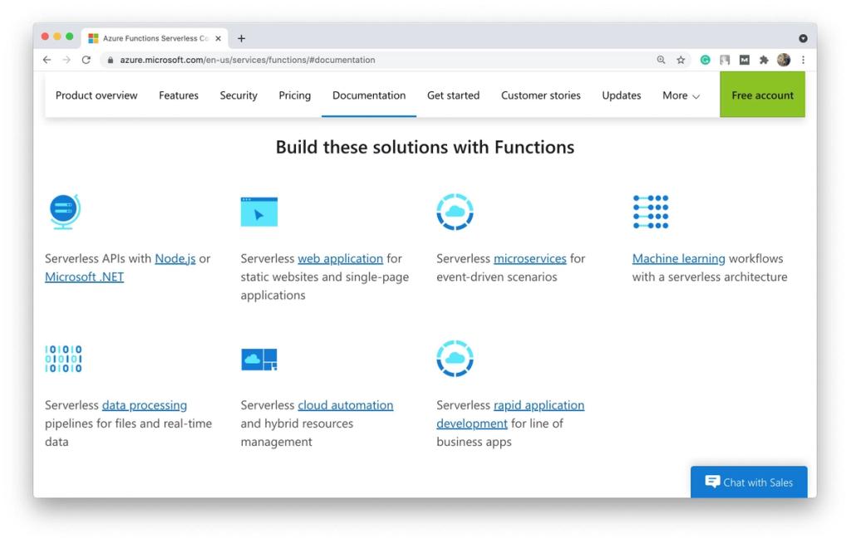Select the Security nav item

click(239, 95)
